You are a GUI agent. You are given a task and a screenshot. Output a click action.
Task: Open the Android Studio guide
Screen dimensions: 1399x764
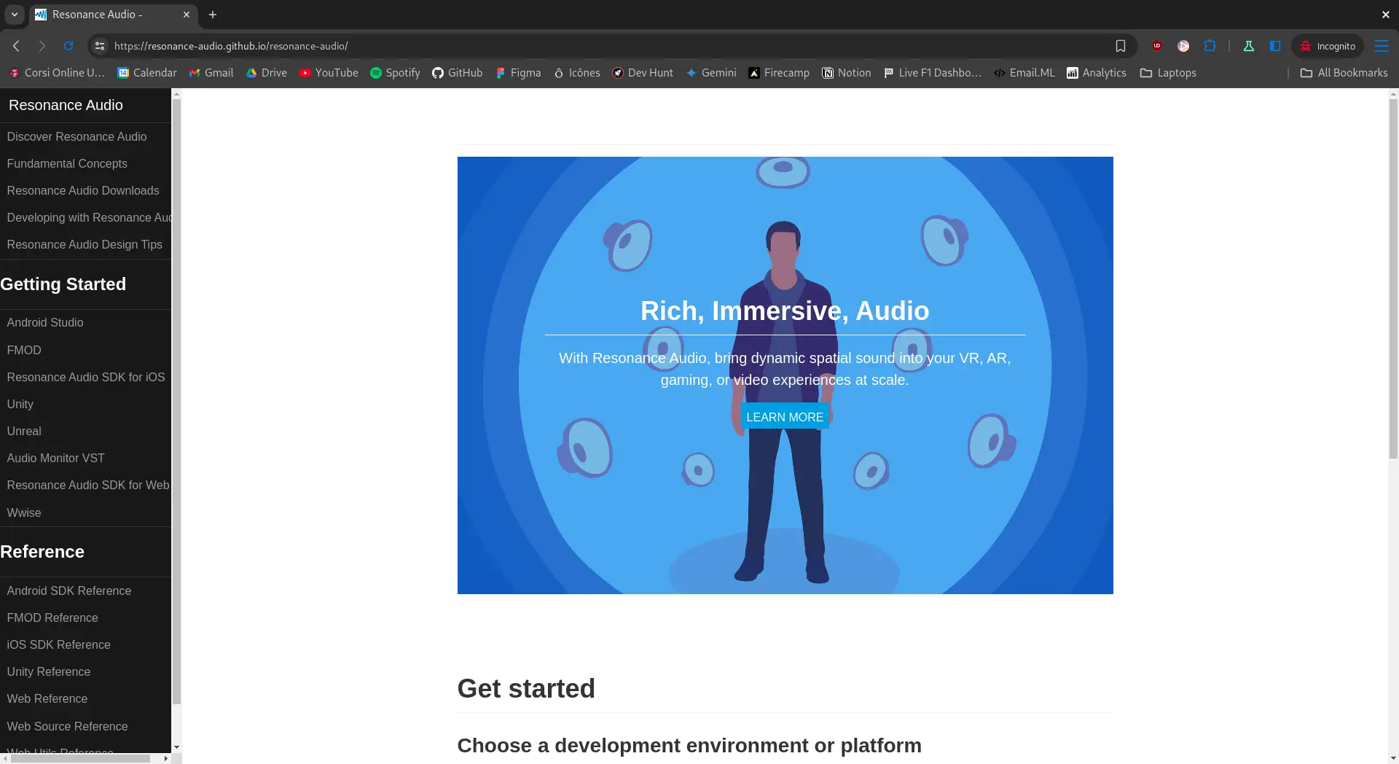point(45,323)
